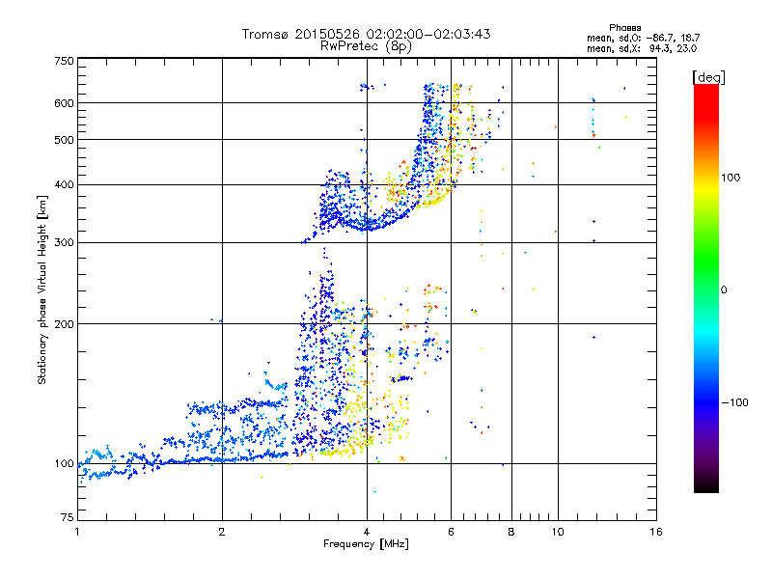Click the y-axis '750' tick label

click(64, 61)
